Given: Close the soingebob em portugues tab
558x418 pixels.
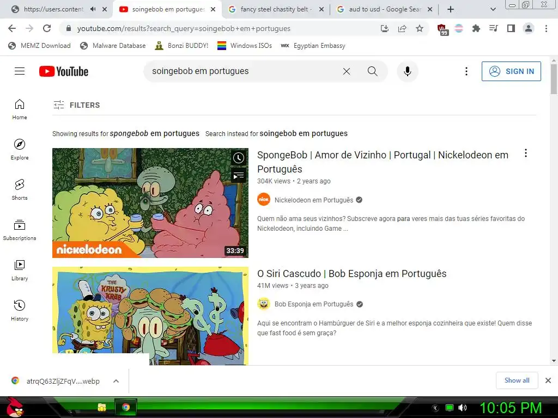Looking at the screenshot, I should pyautogui.click(x=213, y=10).
